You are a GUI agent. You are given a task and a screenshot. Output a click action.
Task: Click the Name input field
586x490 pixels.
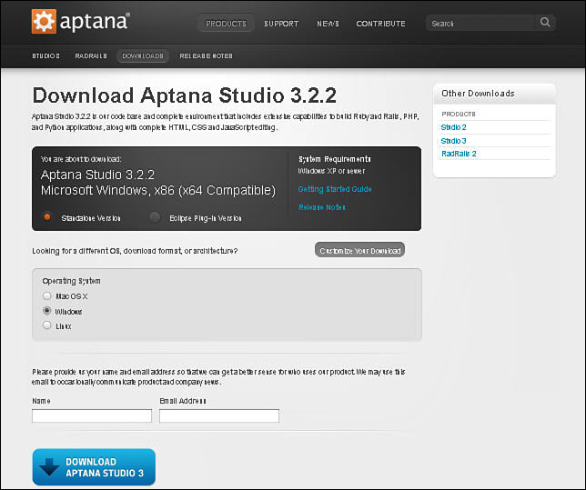coord(92,415)
